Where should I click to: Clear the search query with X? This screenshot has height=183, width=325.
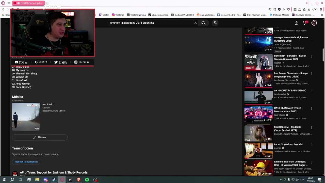click(x=196, y=23)
